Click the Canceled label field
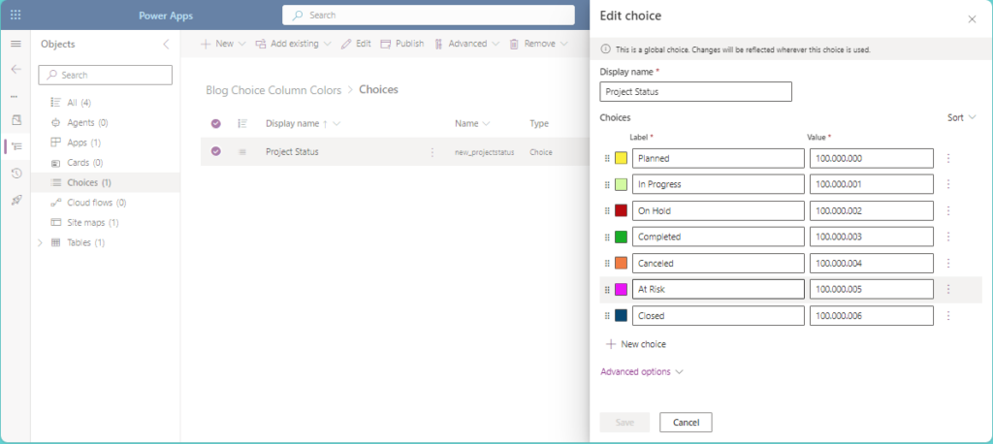993x444 pixels. click(719, 263)
